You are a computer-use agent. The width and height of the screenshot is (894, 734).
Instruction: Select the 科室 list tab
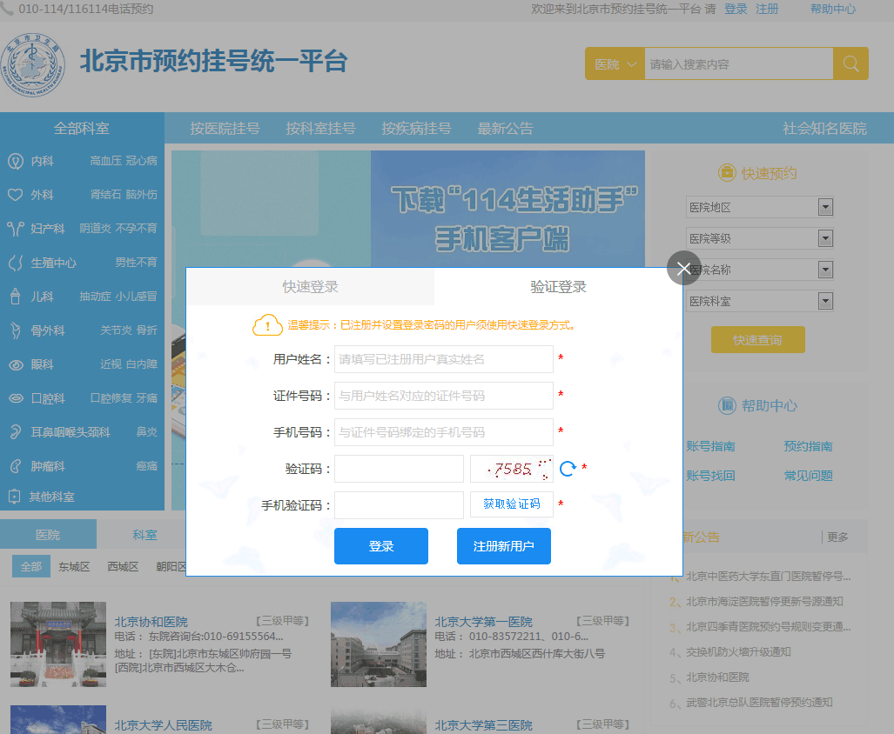click(x=145, y=535)
